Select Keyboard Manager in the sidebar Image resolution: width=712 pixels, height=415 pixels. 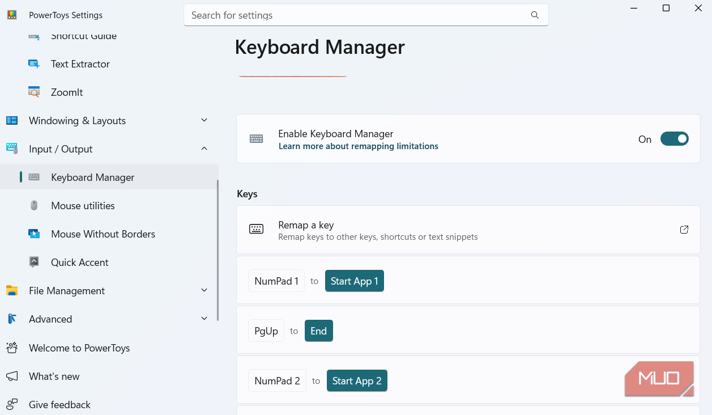pyautogui.click(x=109, y=177)
